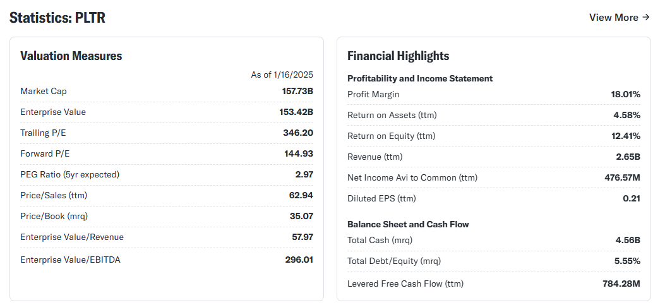Open the View More link

620,18
